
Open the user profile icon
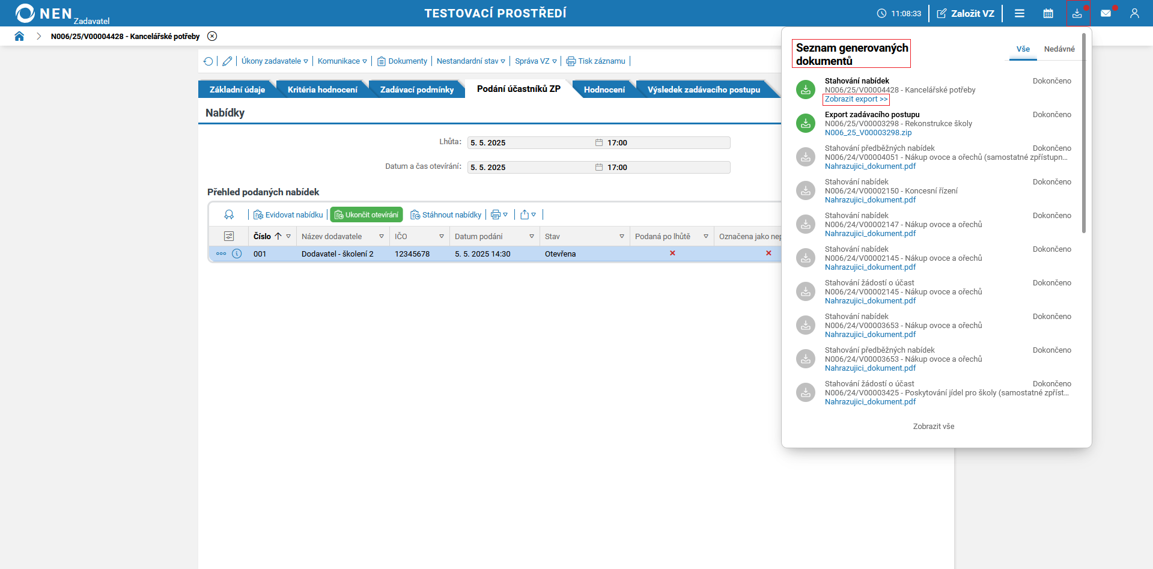click(x=1134, y=13)
